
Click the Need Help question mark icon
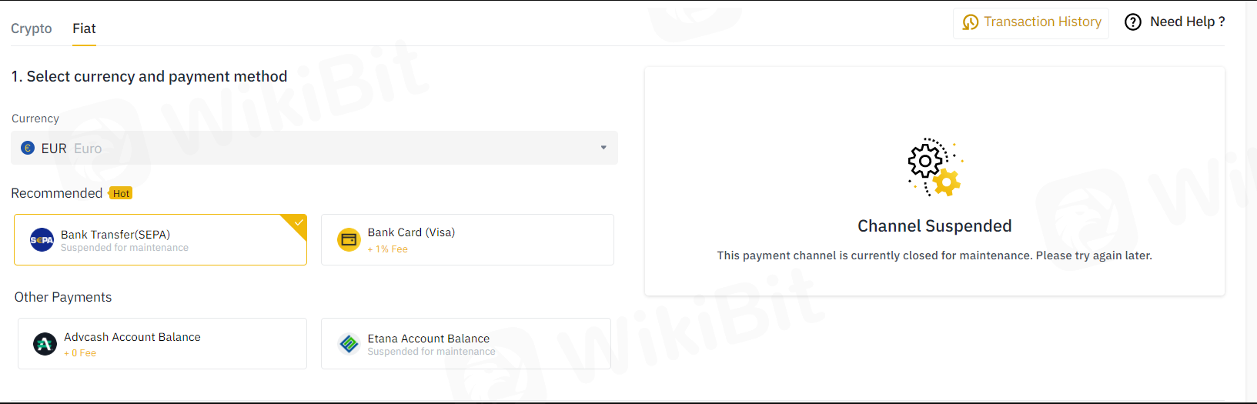(1133, 22)
